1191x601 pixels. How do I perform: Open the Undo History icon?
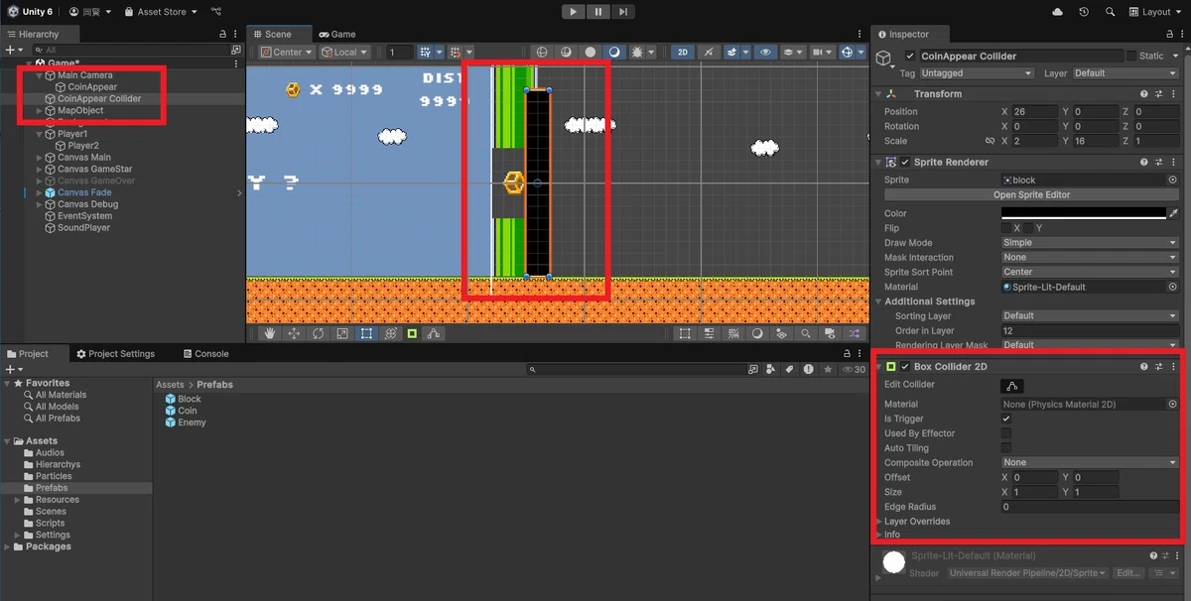click(1084, 12)
